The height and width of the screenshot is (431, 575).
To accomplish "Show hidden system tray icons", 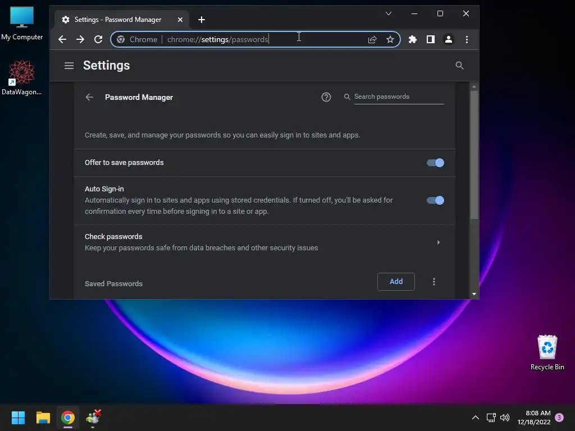I will [475, 418].
